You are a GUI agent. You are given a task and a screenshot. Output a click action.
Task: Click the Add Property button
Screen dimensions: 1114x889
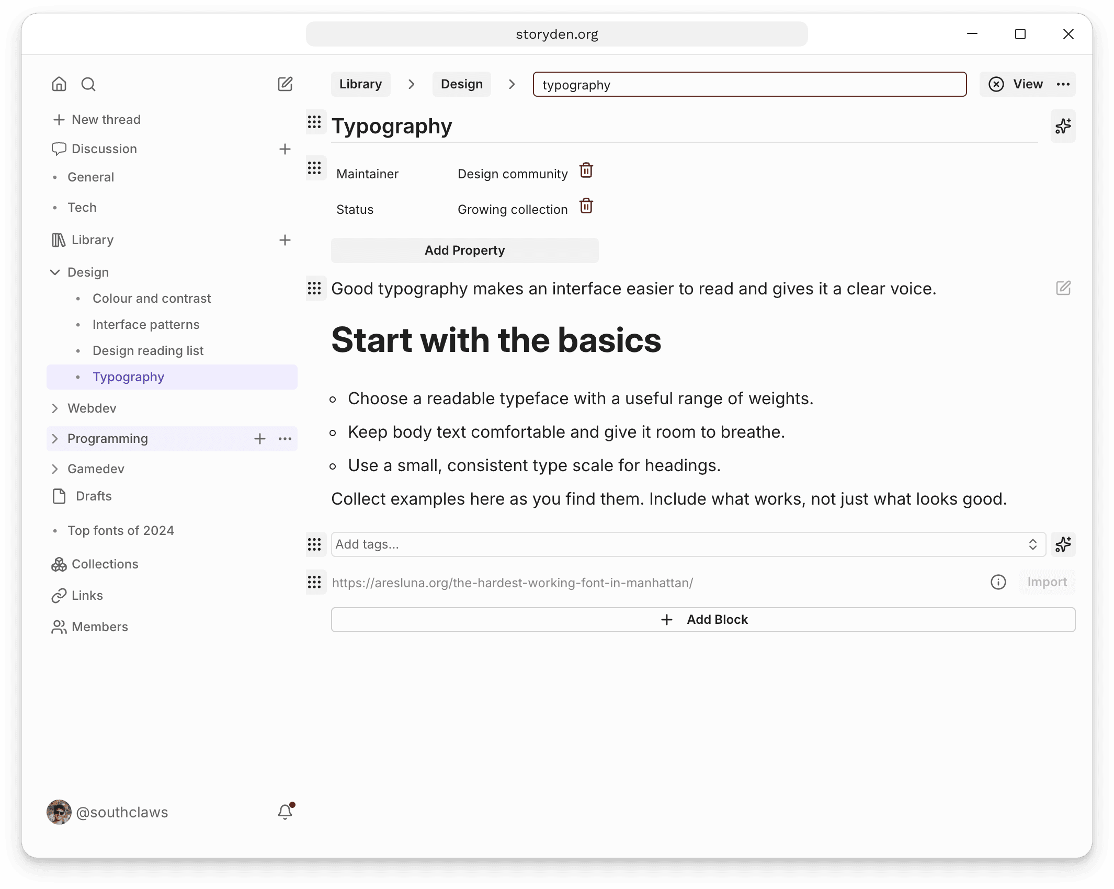465,250
